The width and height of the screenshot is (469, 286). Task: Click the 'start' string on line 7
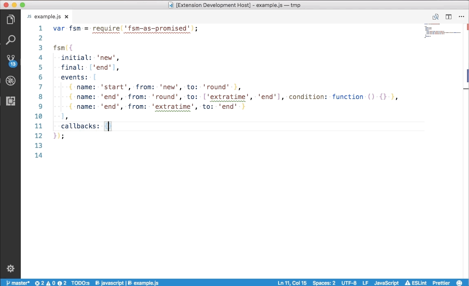[114, 87]
